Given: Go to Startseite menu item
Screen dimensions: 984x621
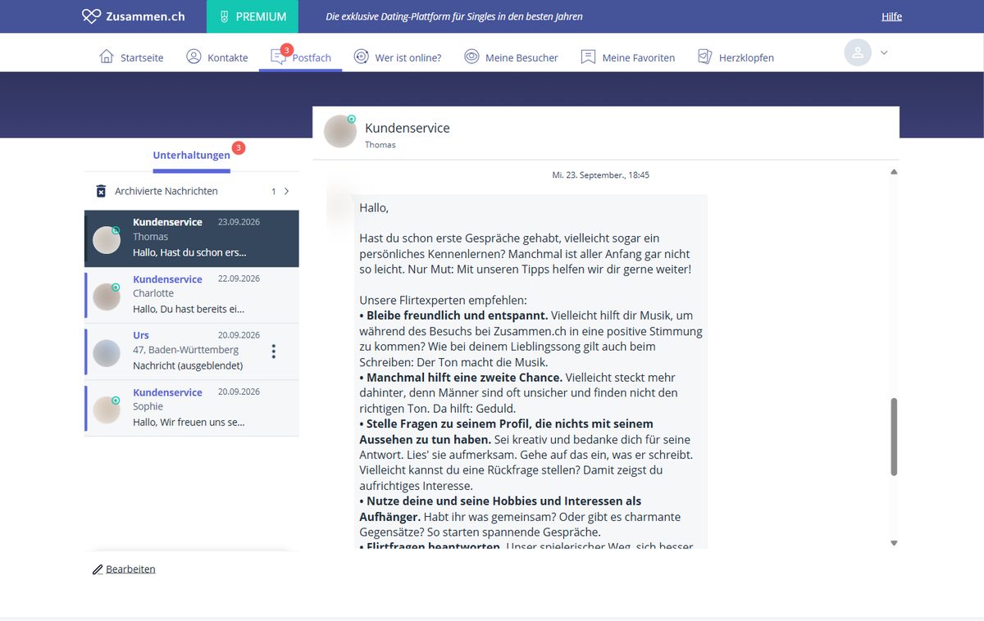Looking at the screenshot, I should click(x=131, y=57).
